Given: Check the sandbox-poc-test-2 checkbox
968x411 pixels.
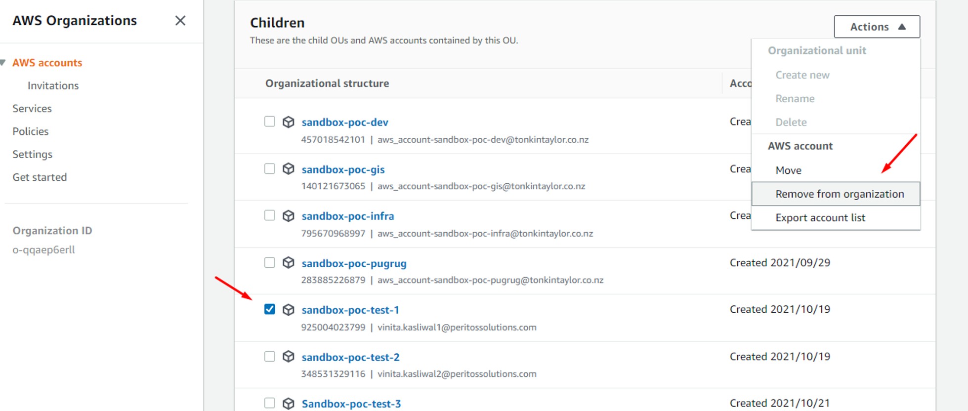Looking at the screenshot, I should [x=269, y=356].
